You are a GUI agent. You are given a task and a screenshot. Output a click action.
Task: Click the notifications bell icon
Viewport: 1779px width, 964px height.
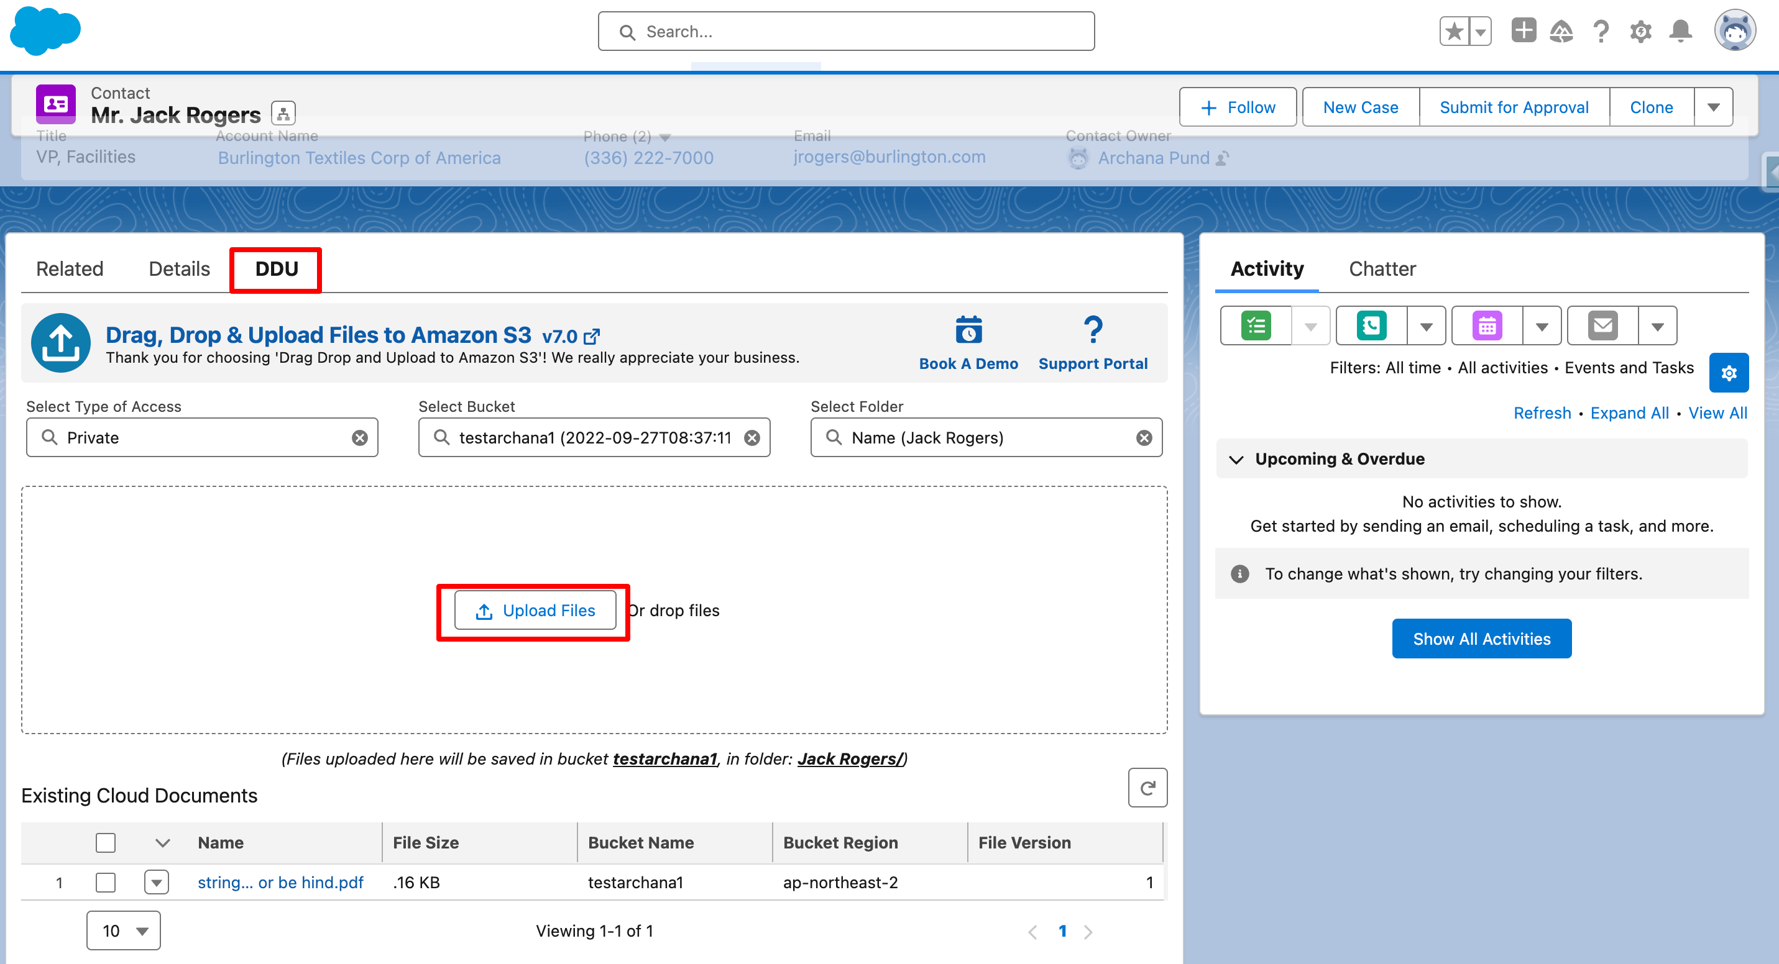point(1680,31)
